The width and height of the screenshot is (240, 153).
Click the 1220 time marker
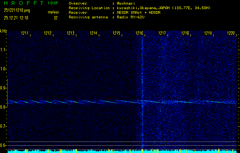[231, 34]
